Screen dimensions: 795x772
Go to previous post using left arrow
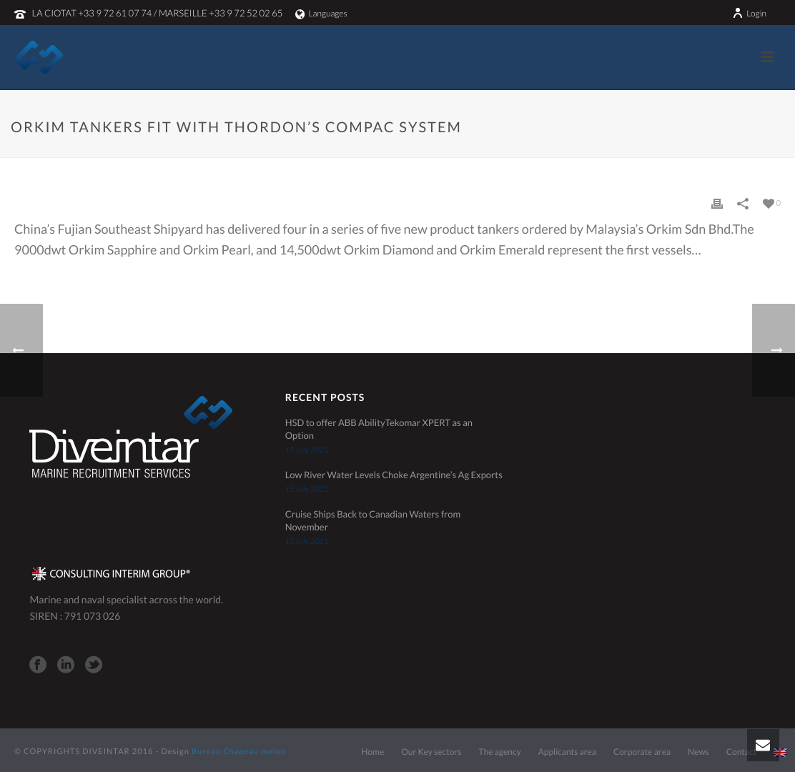21,350
